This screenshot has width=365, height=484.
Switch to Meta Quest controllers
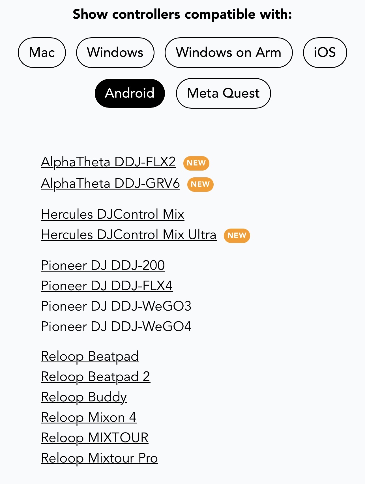(223, 93)
